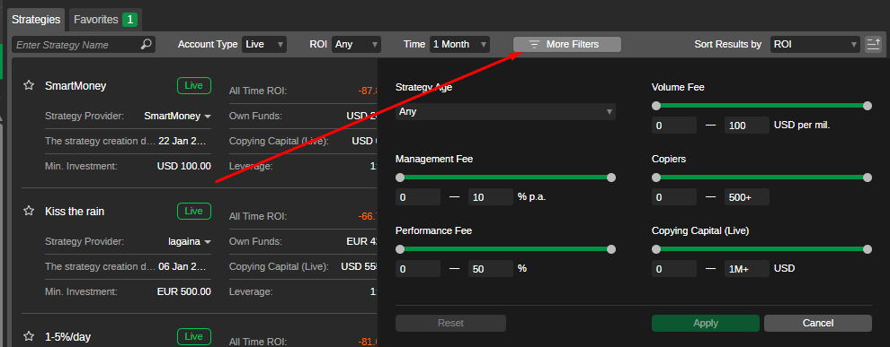The width and height of the screenshot is (890, 347).
Task: Click the search magnifier icon
Action: pyautogui.click(x=147, y=44)
